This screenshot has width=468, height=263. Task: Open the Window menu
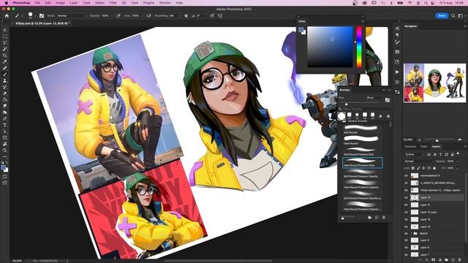click(x=165, y=3)
